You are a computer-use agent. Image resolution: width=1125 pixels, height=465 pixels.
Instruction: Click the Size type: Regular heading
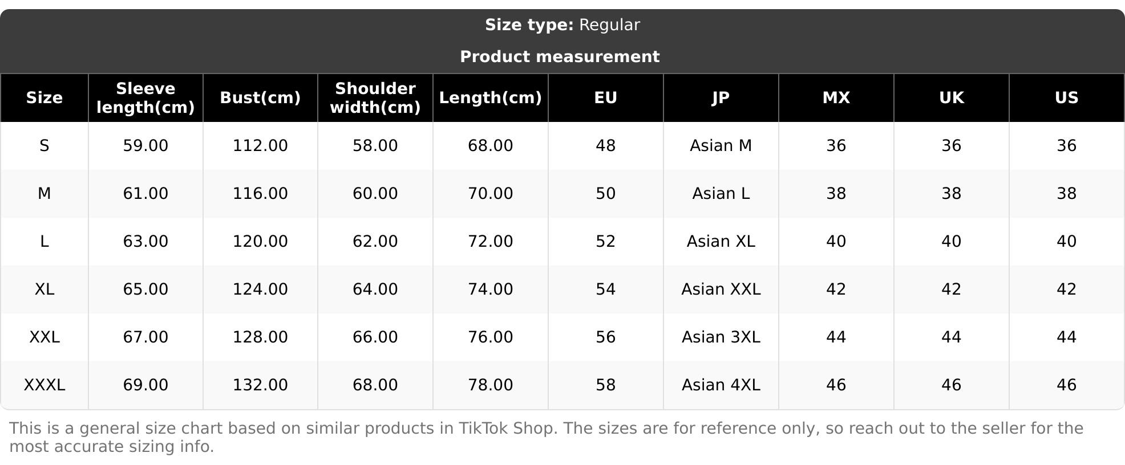562,25
